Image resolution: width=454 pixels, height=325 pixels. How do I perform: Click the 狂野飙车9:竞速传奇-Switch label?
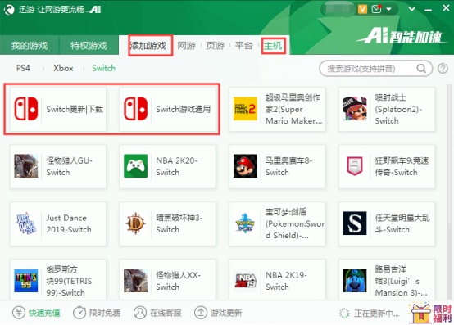[402, 166]
